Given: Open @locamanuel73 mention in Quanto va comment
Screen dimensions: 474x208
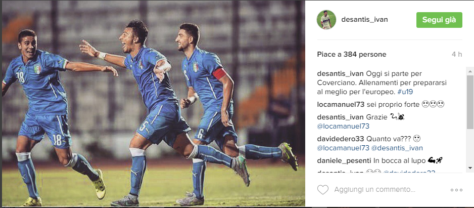Looking at the screenshot, I should (343, 148).
